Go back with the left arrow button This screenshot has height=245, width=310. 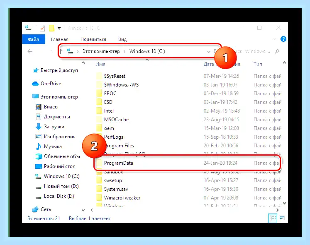(x=30, y=51)
